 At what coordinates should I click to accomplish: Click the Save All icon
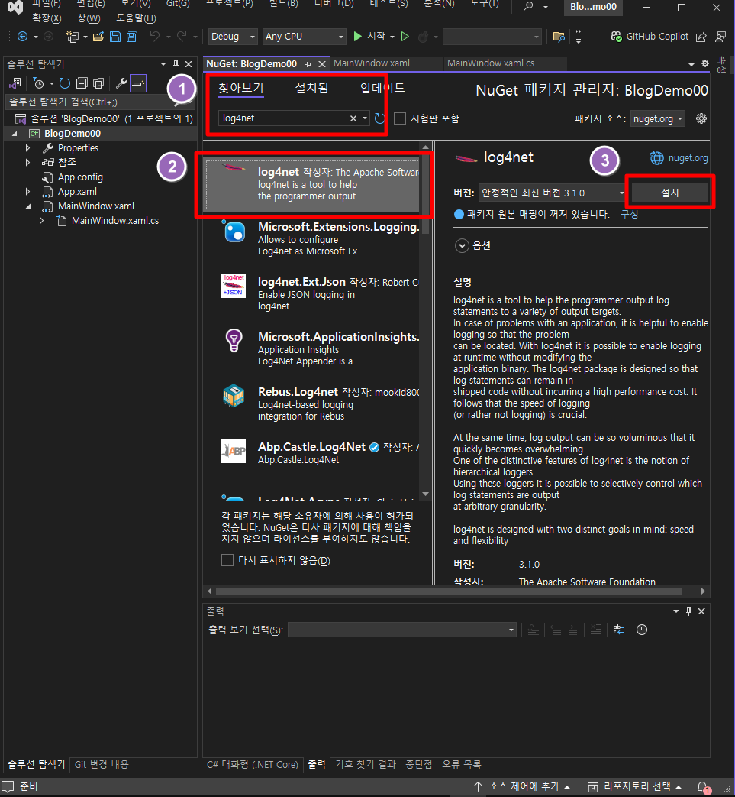tap(132, 37)
